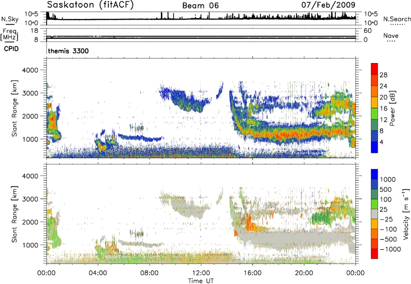Click the 'Velocity [m s-1]' colorbar title
Viewport: 411px width, 284px height.
point(406,214)
